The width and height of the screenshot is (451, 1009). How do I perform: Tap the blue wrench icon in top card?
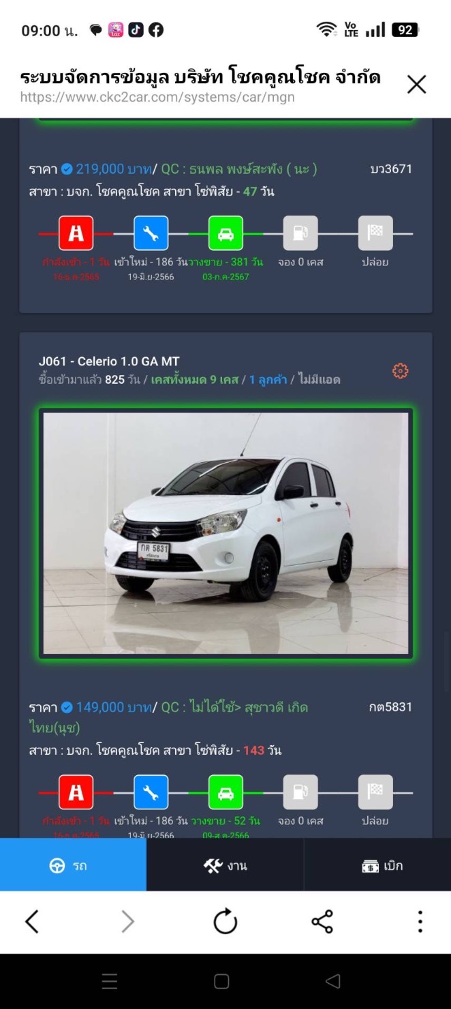pos(151,233)
